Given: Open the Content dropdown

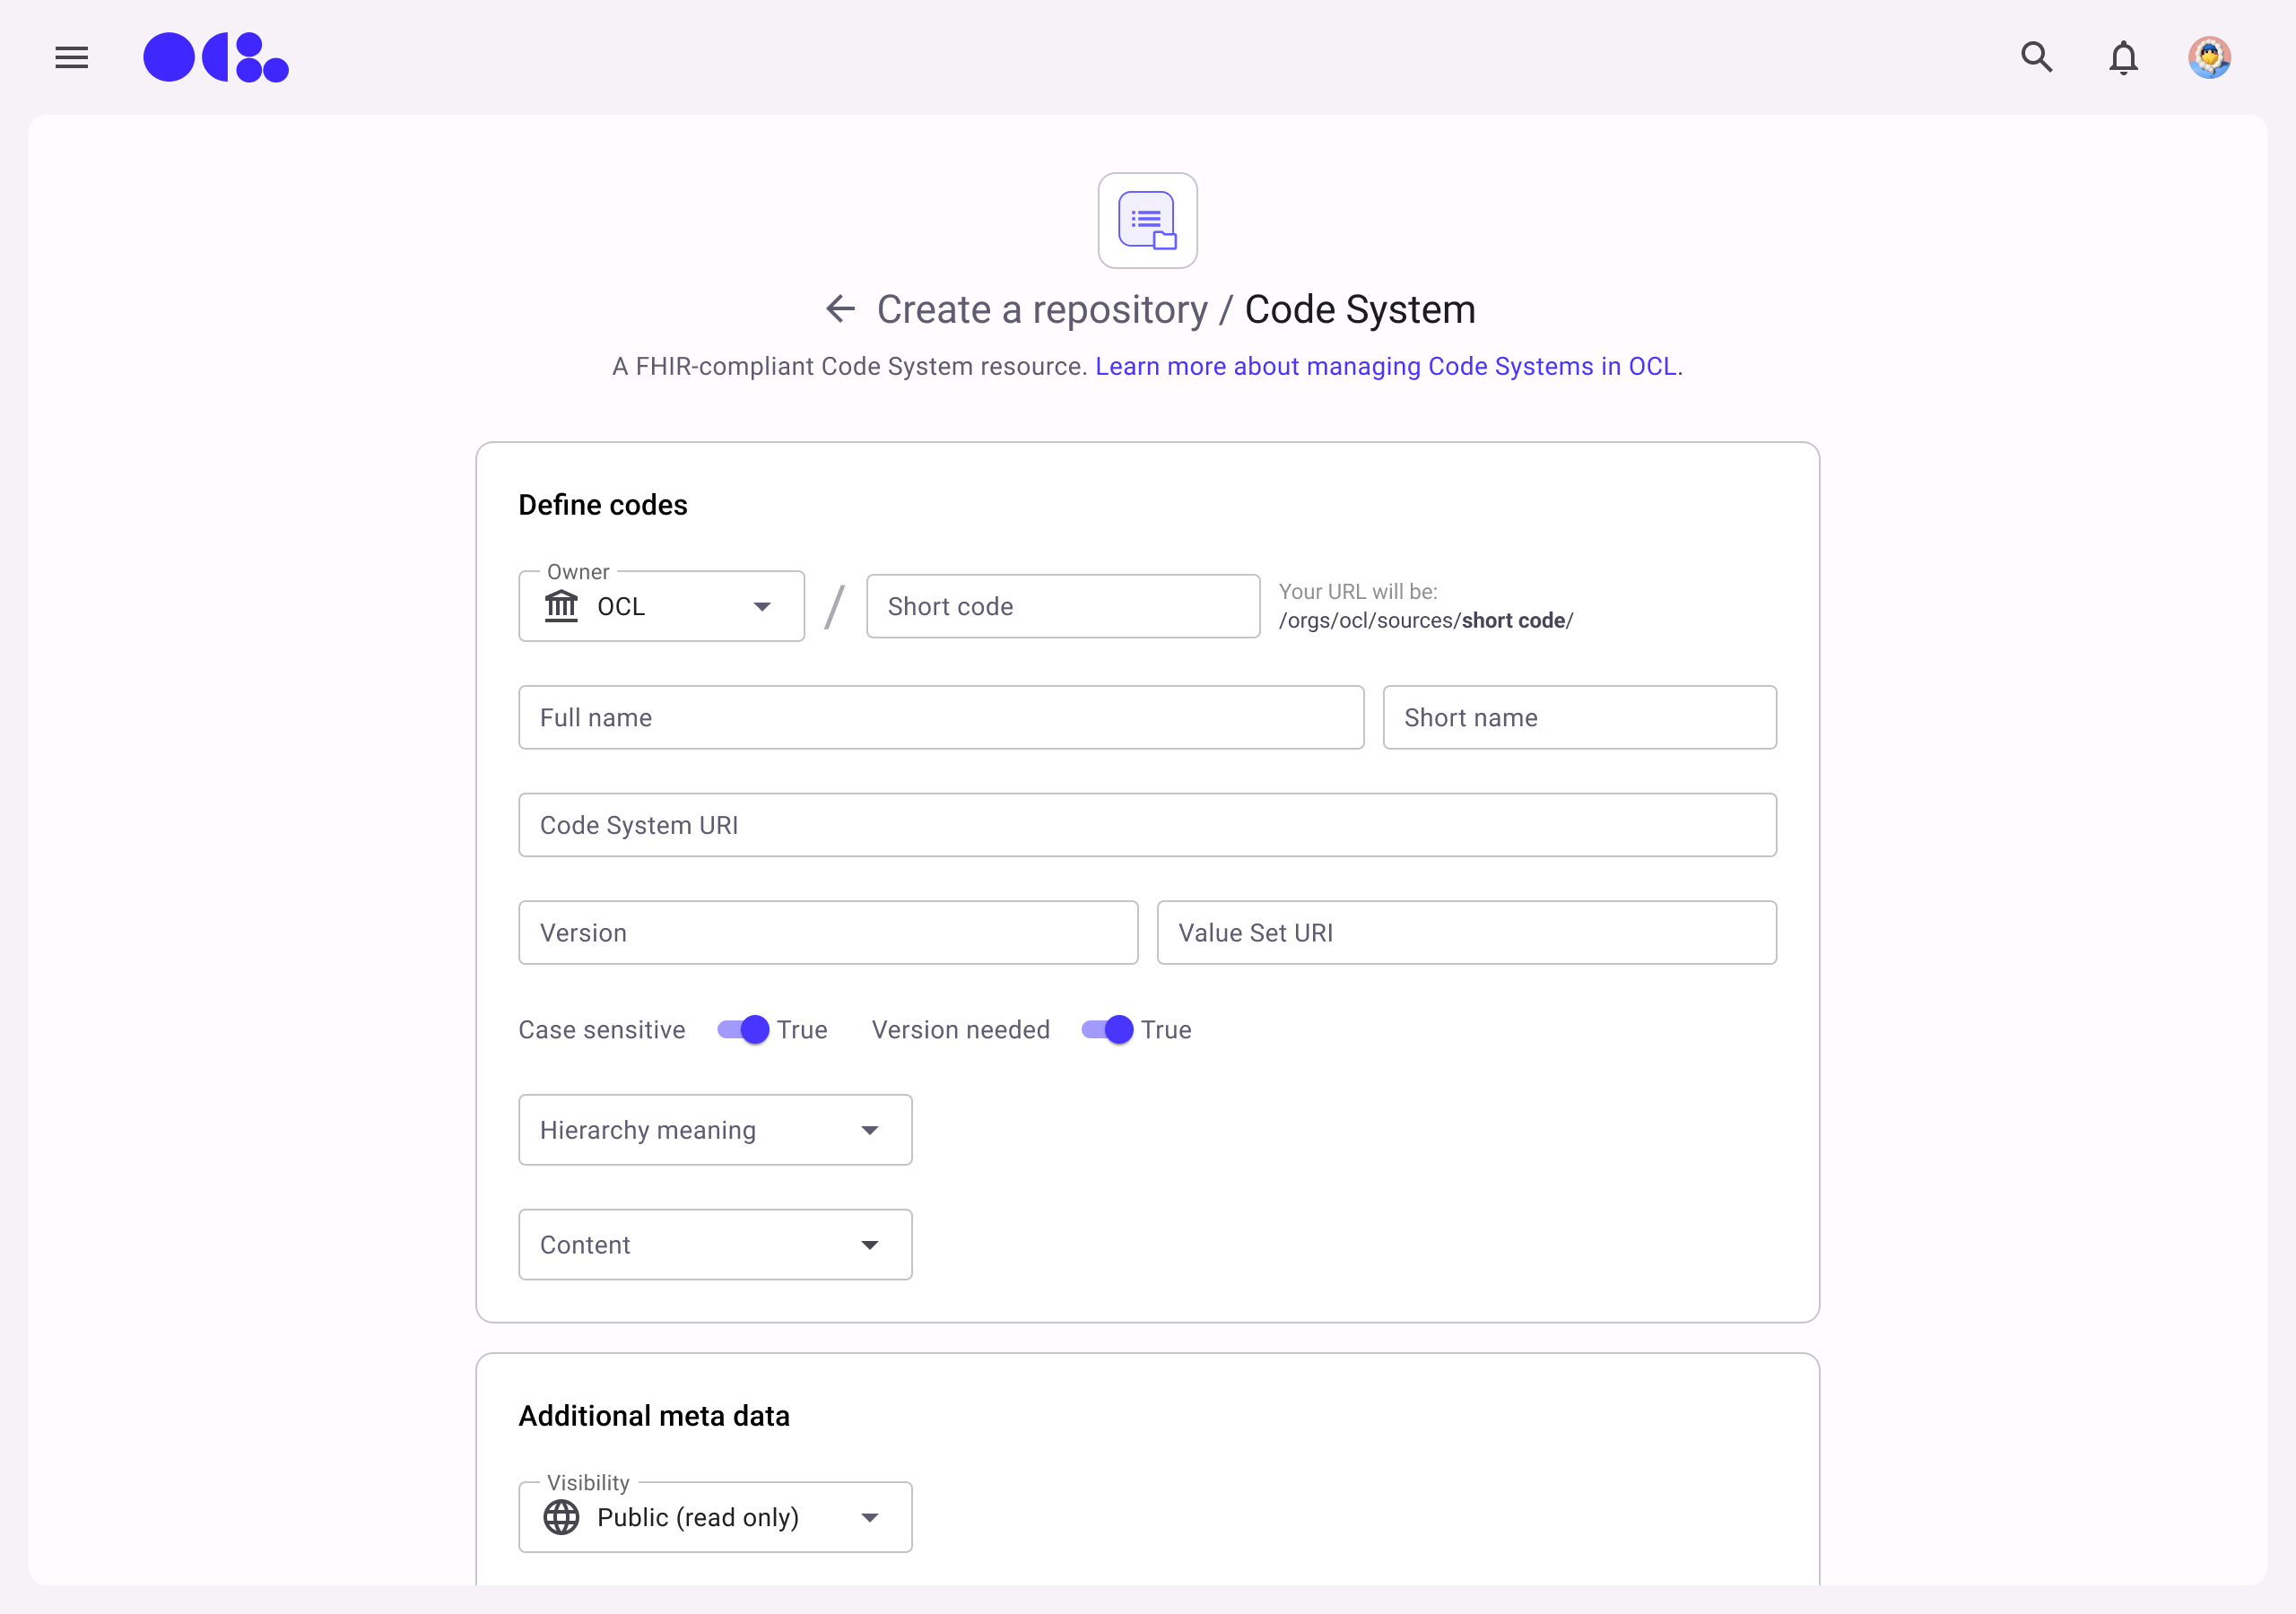Looking at the screenshot, I should coord(715,1245).
